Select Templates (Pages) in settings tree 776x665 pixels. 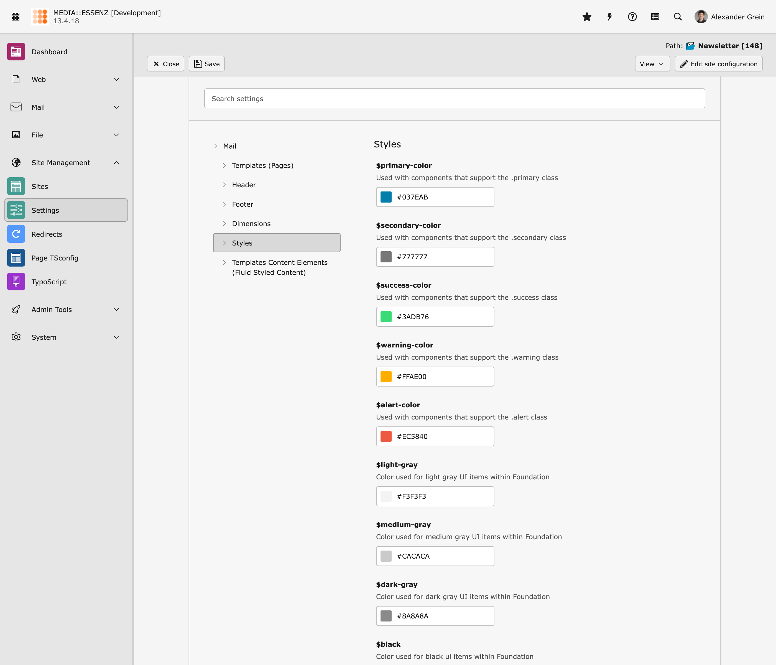coord(262,165)
